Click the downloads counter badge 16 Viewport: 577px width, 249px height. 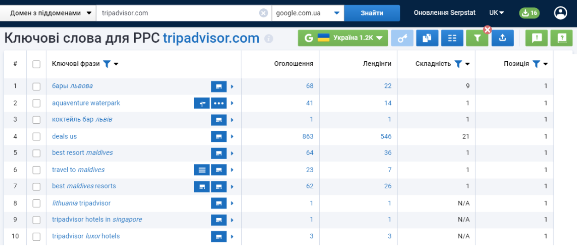point(529,13)
